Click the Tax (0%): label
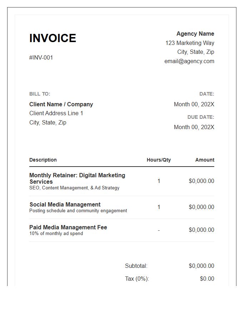The image size is (250, 321). 137,279
